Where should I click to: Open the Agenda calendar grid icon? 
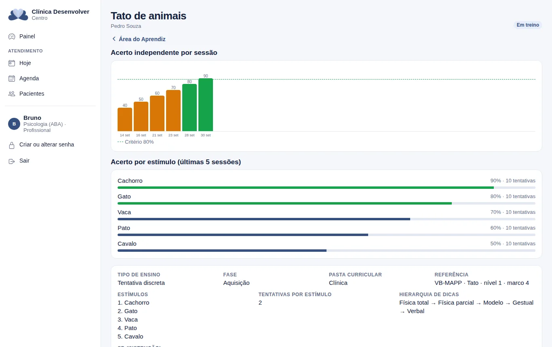click(12, 78)
